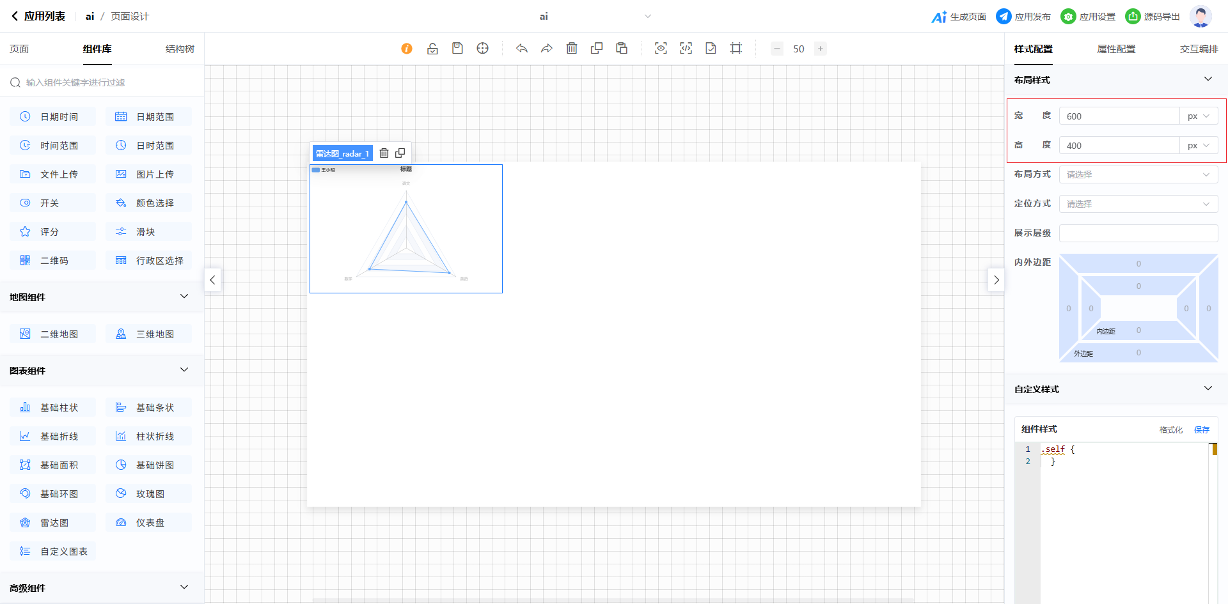The height and width of the screenshot is (604, 1228).
Task: Undo the last action
Action: click(x=522, y=49)
